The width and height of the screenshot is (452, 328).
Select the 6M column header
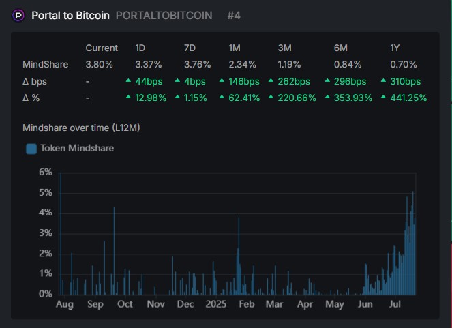(340, 48)
